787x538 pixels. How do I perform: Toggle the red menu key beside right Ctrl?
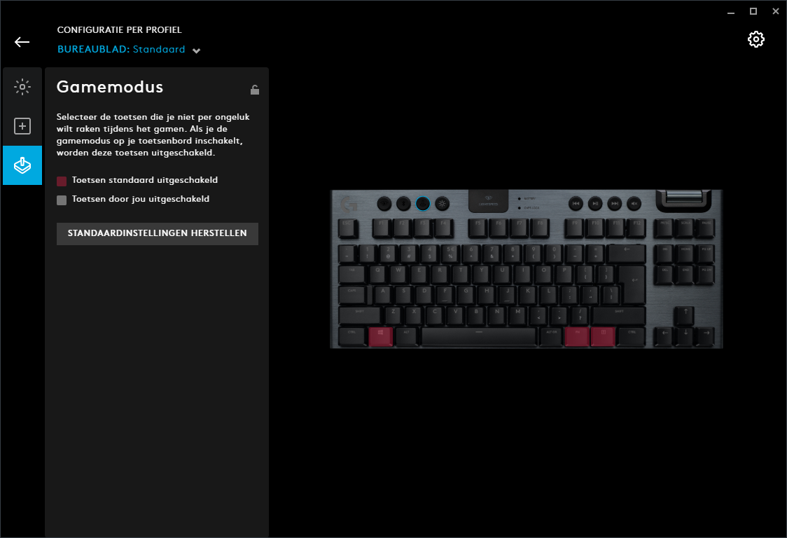pos(603,336)
